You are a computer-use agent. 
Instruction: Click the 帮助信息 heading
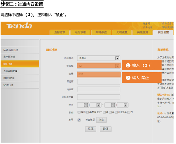163,50
